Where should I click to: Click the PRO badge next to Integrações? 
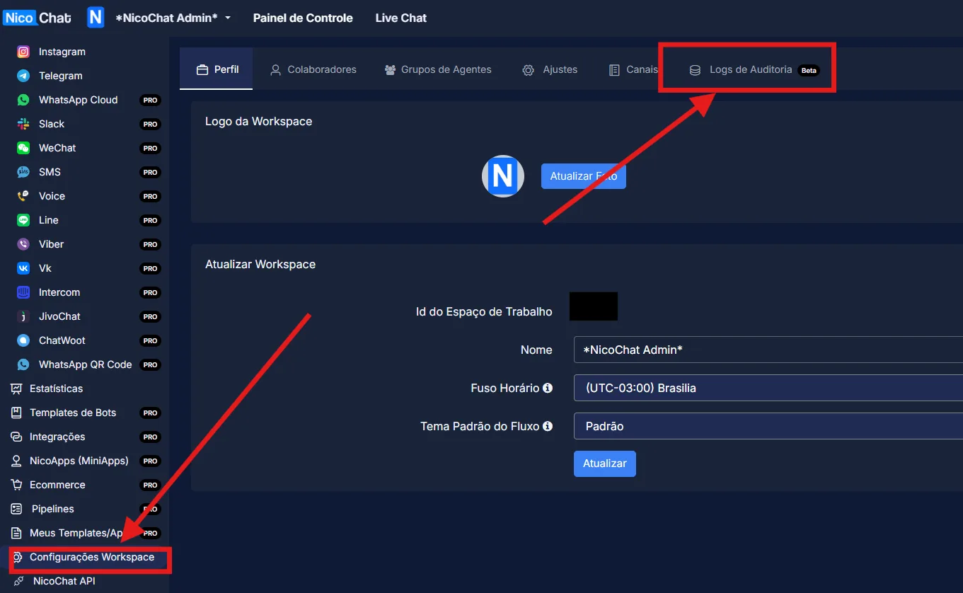pos(150,437)
